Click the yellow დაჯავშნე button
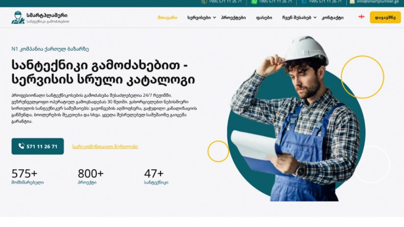 [x=385, y=18]
